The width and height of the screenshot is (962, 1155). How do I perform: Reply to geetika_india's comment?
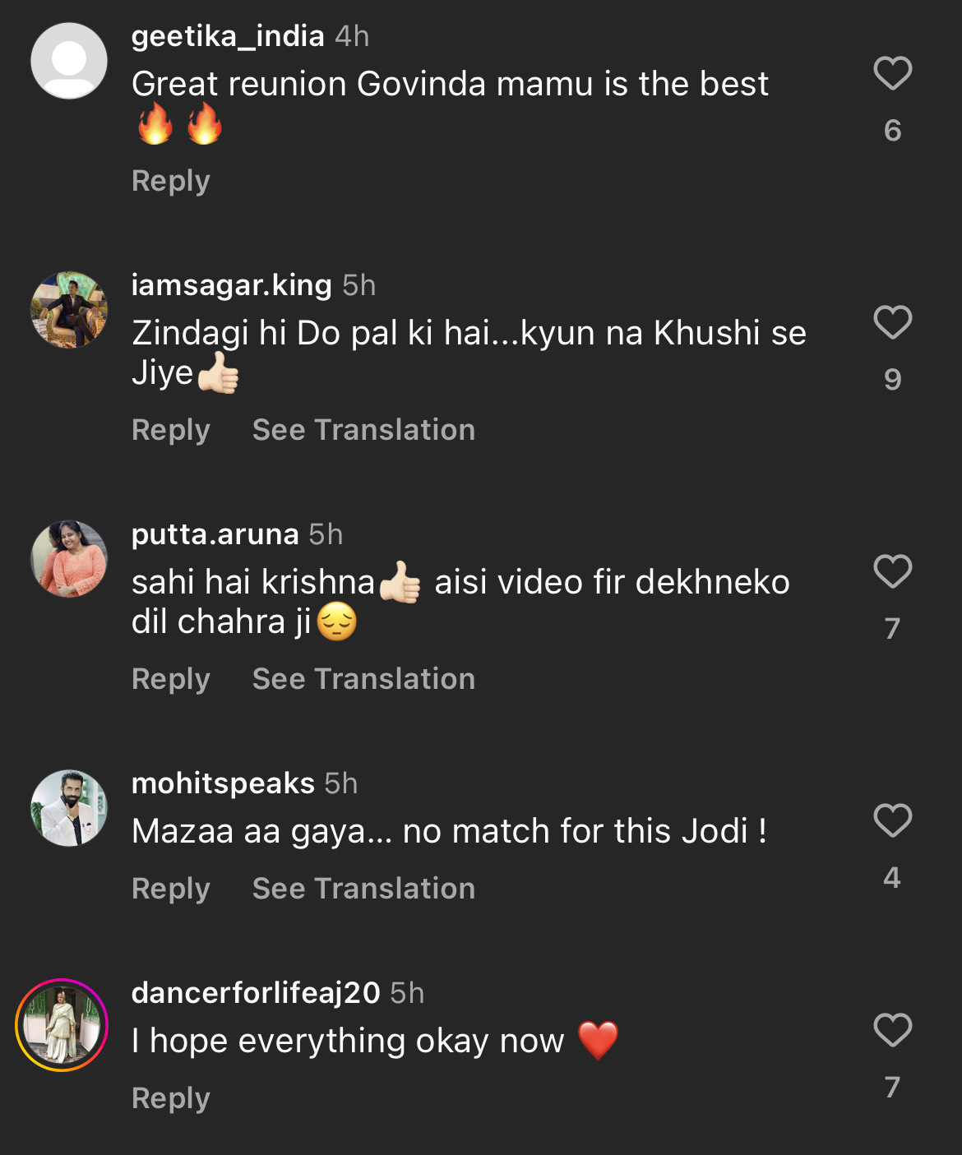coord(171,181)
